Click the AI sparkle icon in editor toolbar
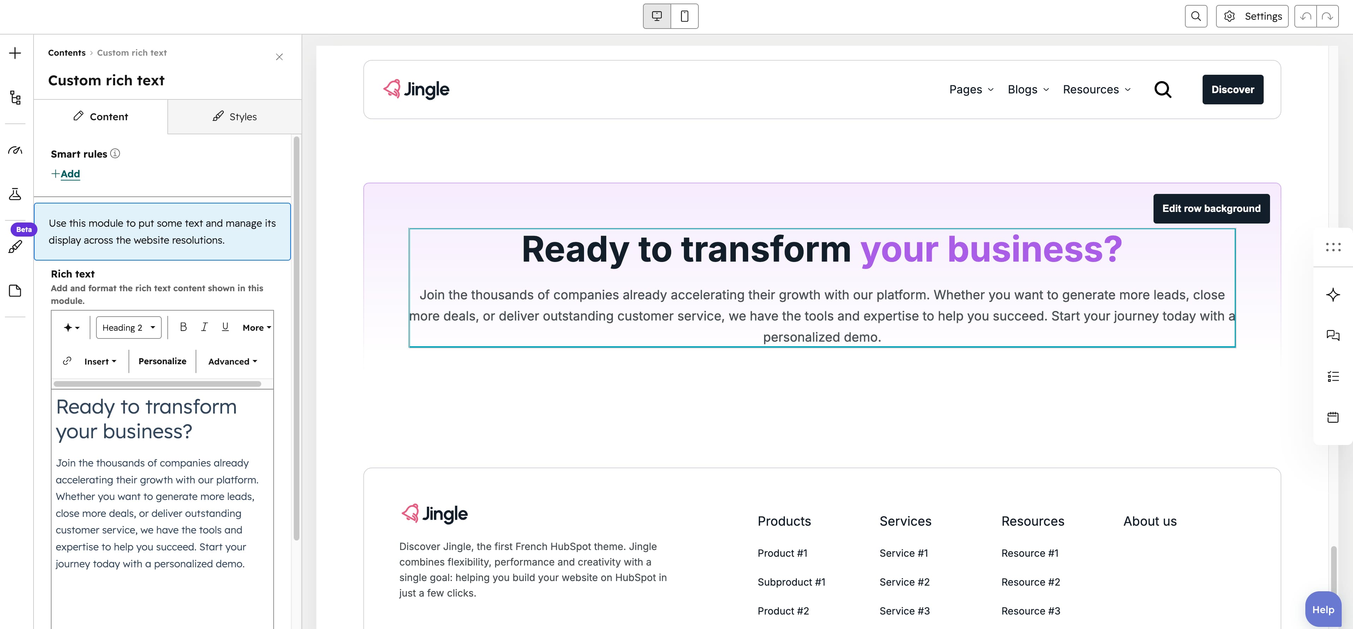1353x629 pixels. click(x=71, y=327)
